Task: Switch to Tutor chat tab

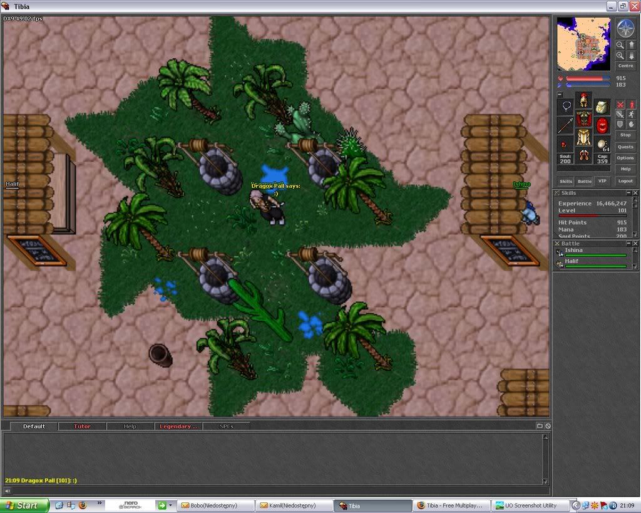Action: (x=82, y=427)
